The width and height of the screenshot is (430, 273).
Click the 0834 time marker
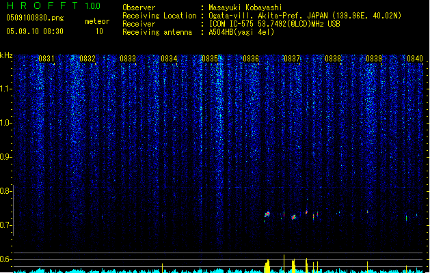pyautogui.click(x=169, y=59)
